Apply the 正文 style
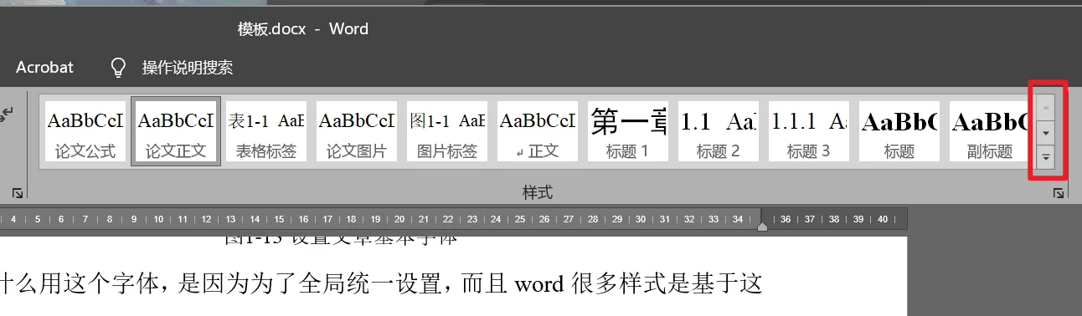The image size is (1082, 316). (538, 130)
